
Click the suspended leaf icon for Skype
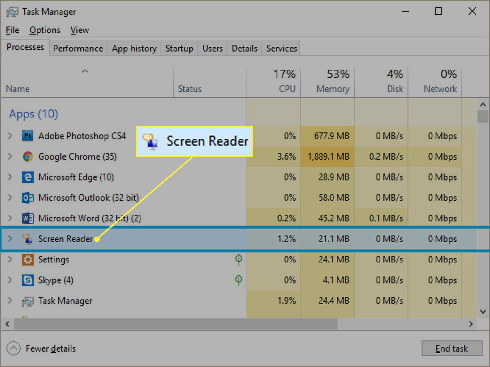point(239,280)
